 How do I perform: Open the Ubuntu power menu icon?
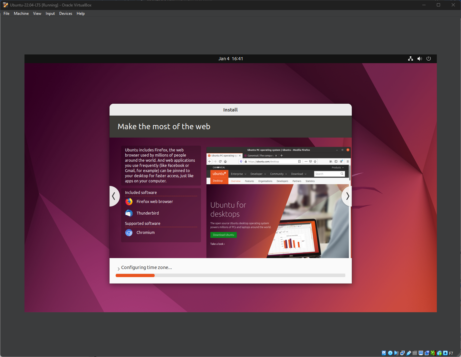click(428, 59)
